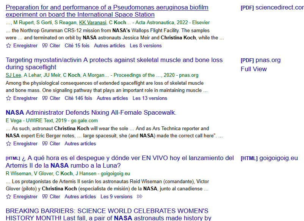Open 'Les 13 versions' link
Screen dimensions: 304x221
[150, 98]
